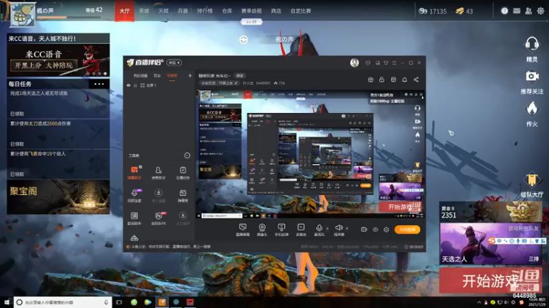Open the 全民乐PK tool icon
This screenshot has height=308, width=549.
(x=159, y=218)
